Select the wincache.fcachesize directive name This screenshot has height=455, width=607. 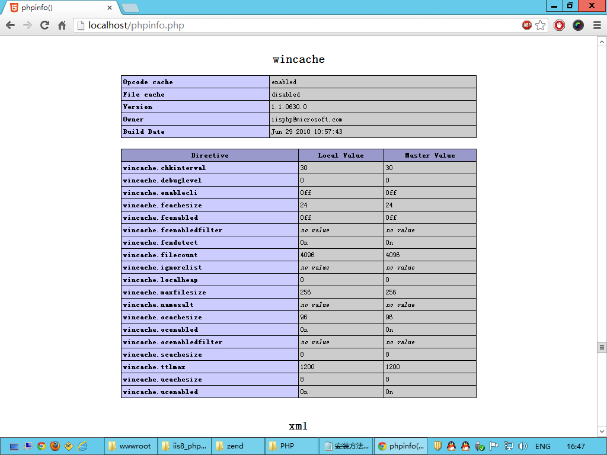click(162, 205)
